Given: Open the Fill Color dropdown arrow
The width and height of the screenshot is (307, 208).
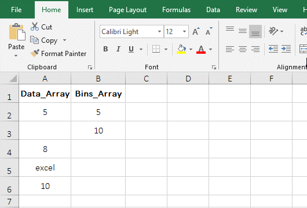Looking at the screenshot, I should click(x=191, y=49).
